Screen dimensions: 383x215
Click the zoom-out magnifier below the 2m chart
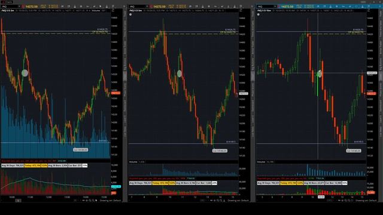click(93, 201)
